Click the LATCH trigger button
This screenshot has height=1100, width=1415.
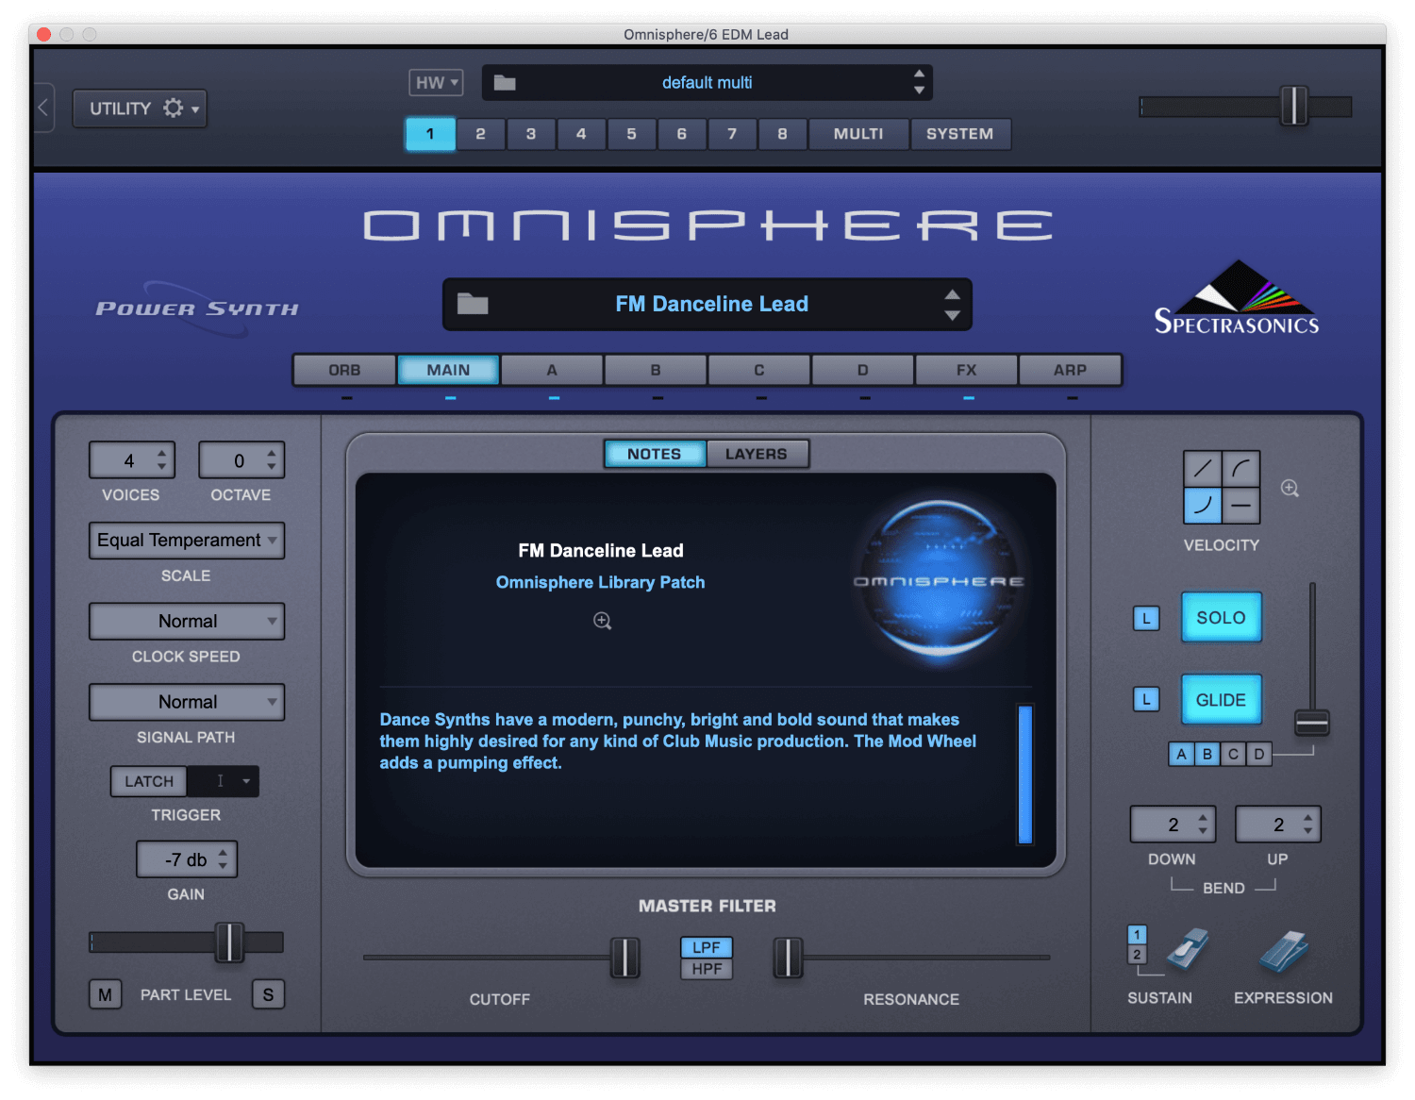[x=149, y=781]
